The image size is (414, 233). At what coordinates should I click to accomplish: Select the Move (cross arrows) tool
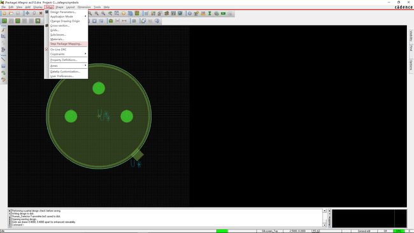pyautogui.click(x=27, y=13)
